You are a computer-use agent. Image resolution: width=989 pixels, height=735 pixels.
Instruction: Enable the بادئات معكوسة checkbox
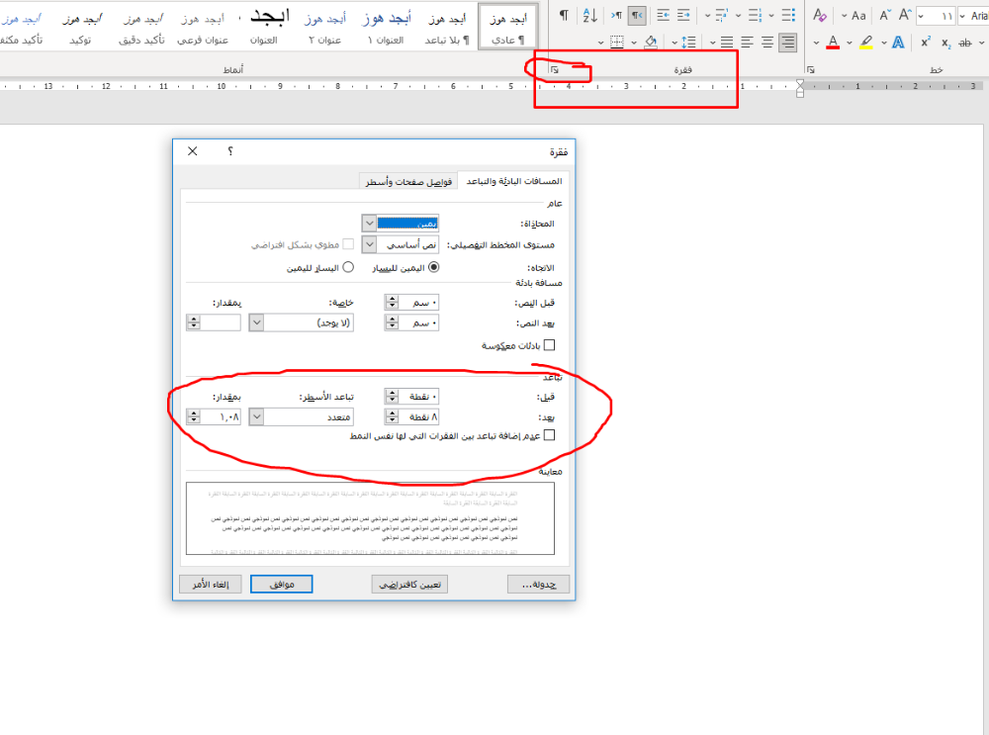coord(549,345)
